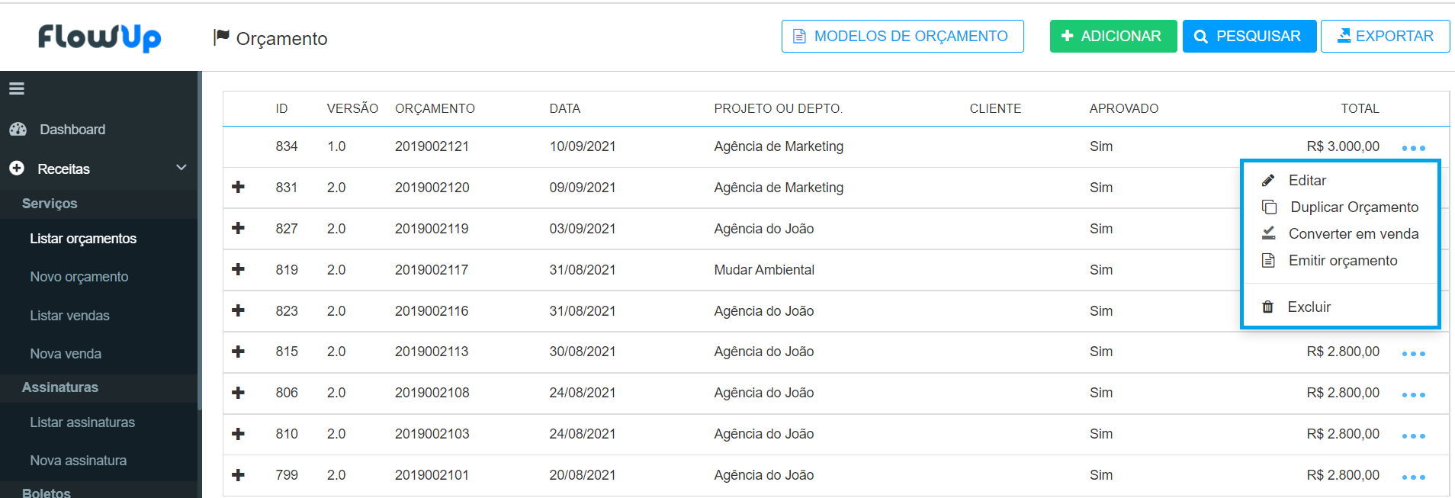Go to Nova venda
Image resolution: width=1455 pixels, height=498 pixels.
point(66,353)
